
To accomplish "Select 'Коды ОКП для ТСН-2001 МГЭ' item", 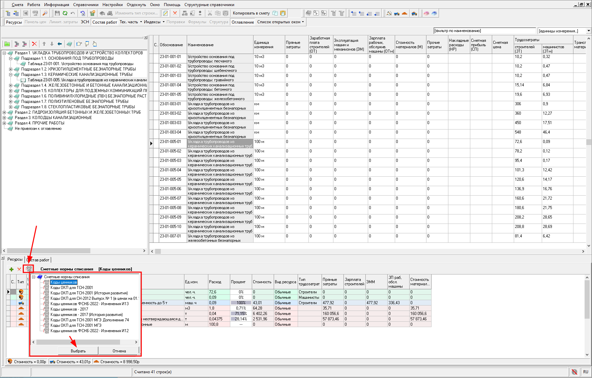I will [x=76, y=325].
